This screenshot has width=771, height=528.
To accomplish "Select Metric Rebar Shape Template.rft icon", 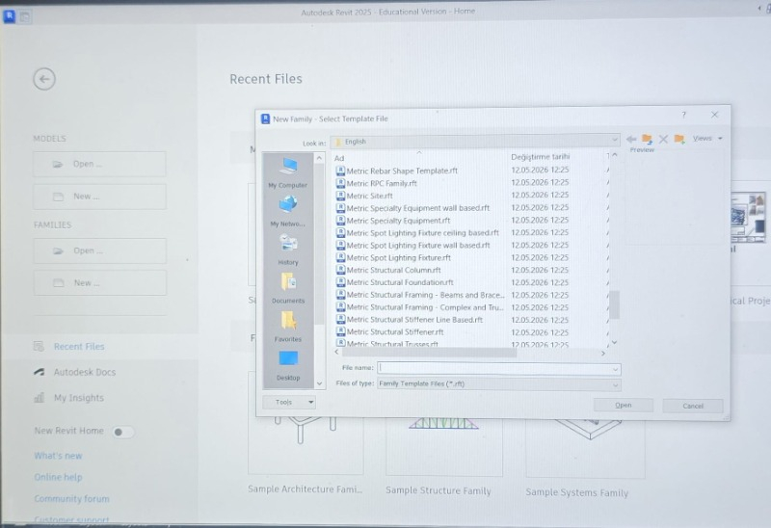I will tap(340, 171).
